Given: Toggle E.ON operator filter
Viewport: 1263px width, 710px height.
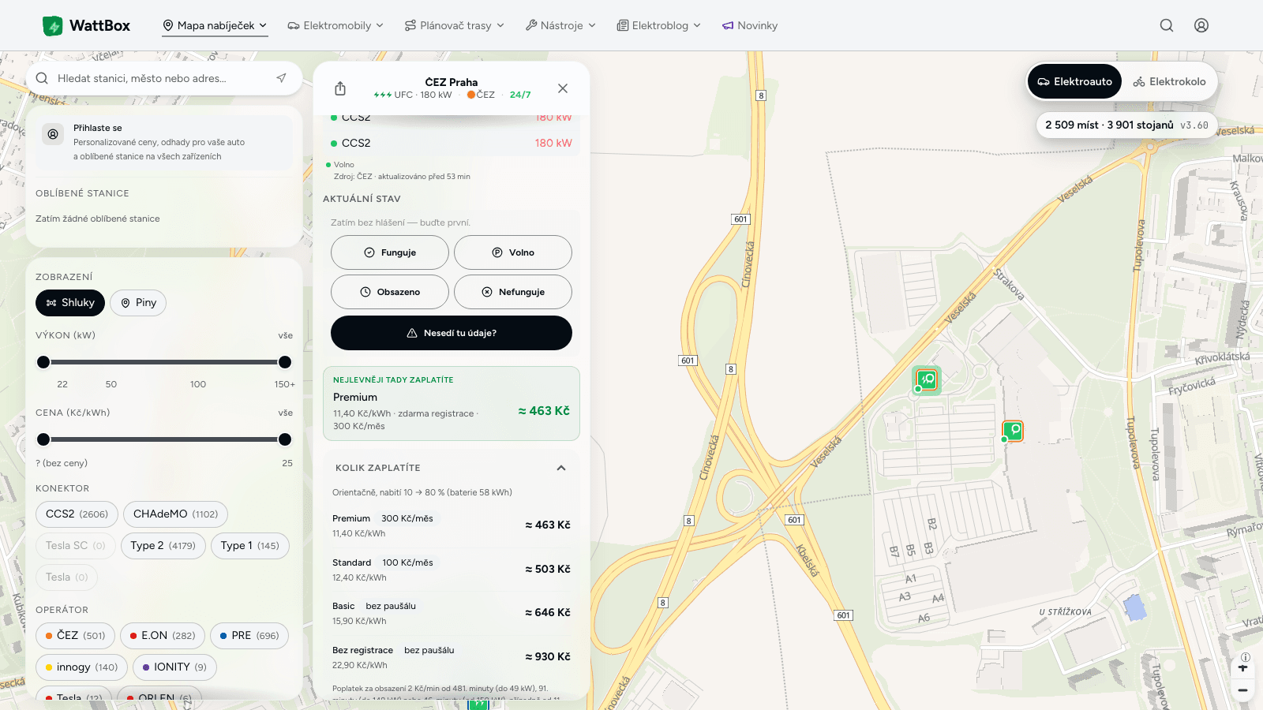Looking at the screenshot, I should pos(163,636).
